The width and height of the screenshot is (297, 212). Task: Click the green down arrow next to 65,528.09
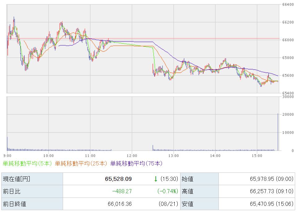click(x=156, y=179)
